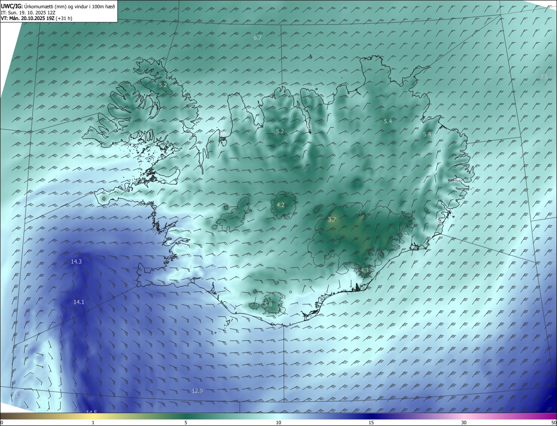Select the 4.2 value on the glacier

pyautogui.click(x=281, y=205)
